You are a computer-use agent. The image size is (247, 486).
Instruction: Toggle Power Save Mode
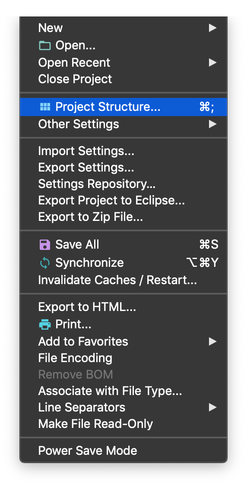(123, 450)
